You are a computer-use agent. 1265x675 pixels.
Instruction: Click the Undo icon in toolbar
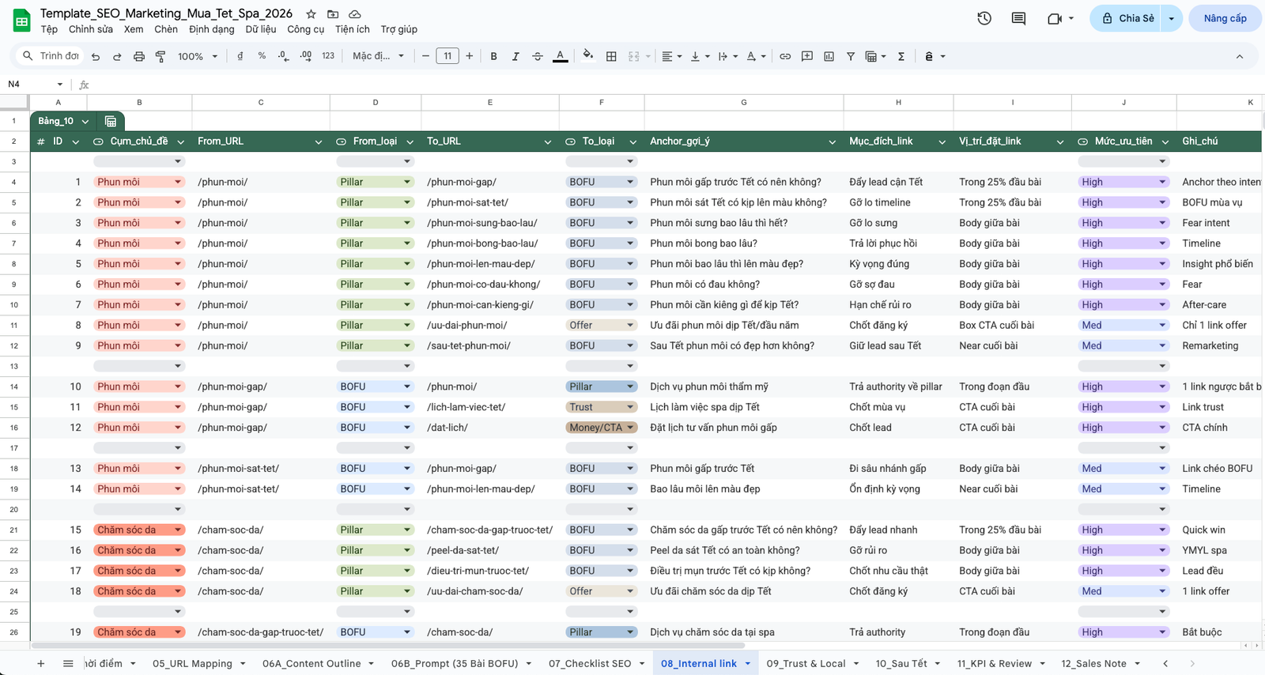(x=96, y=56)
